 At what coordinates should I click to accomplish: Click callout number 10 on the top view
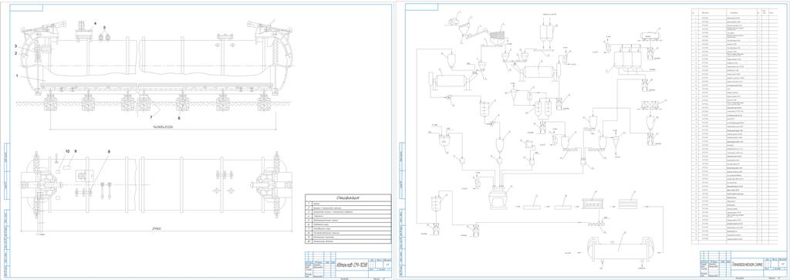[x=66, y=151]
